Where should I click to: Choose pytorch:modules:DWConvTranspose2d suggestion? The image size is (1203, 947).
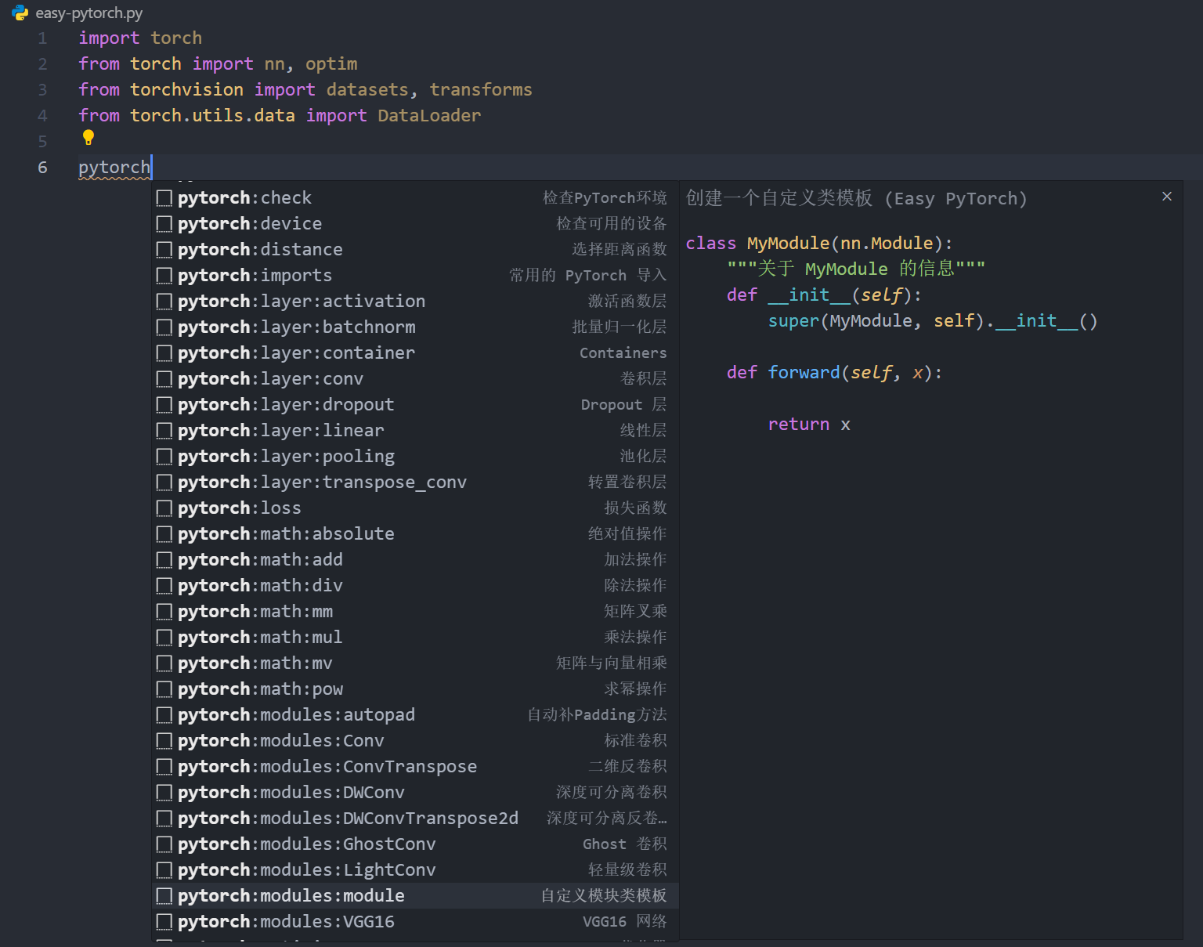(415, 819)
